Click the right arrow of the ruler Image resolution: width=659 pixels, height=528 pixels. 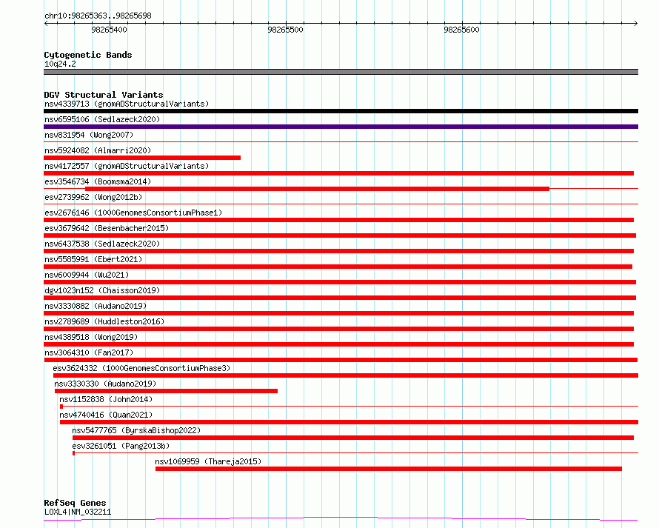click(635, 23)
